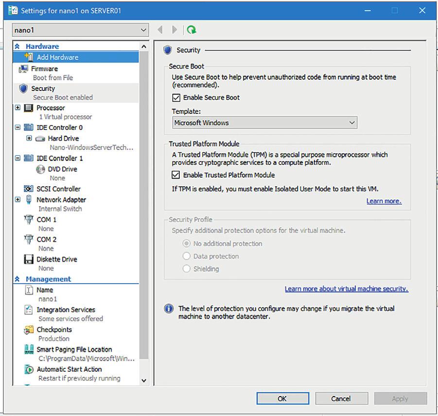
Task: Click the settings list scroll-up arrow
Action: click(144, 47)
